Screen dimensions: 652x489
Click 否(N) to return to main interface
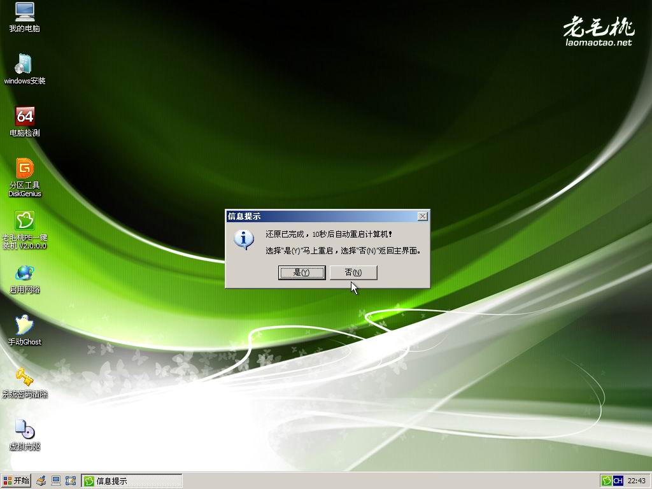click(x=353, y=273)
